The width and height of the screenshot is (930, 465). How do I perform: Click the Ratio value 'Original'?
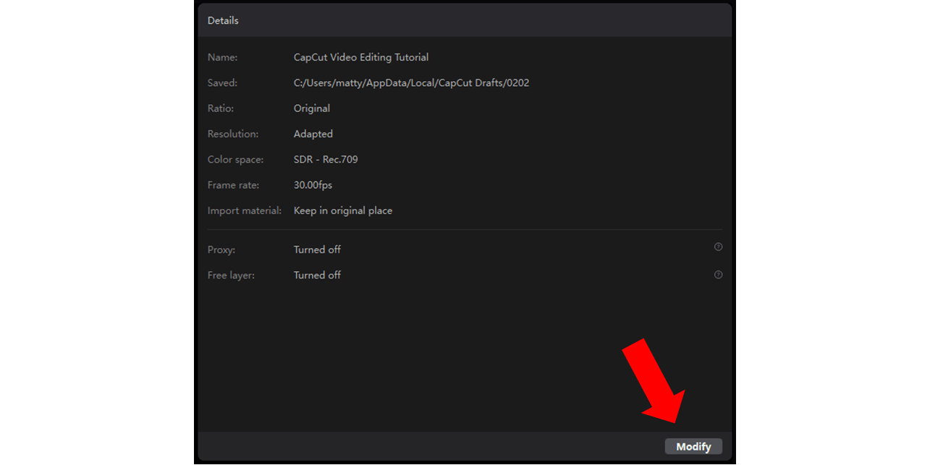312,108
